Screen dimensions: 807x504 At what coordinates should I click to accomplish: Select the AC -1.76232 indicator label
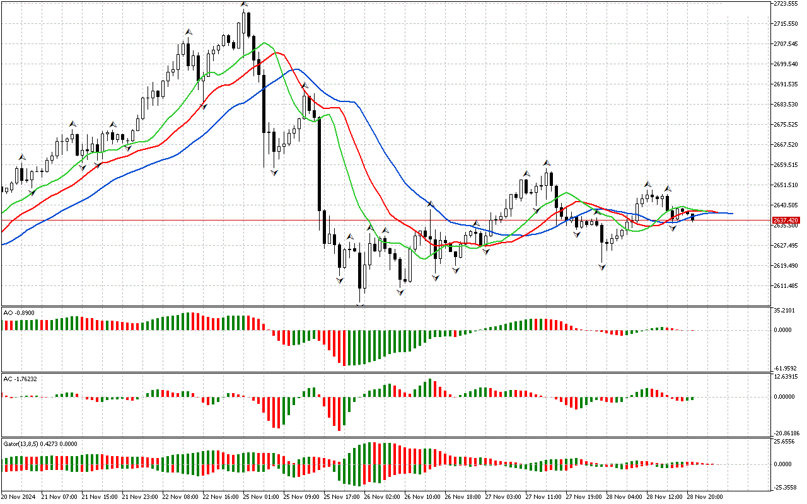pos(20,379)
